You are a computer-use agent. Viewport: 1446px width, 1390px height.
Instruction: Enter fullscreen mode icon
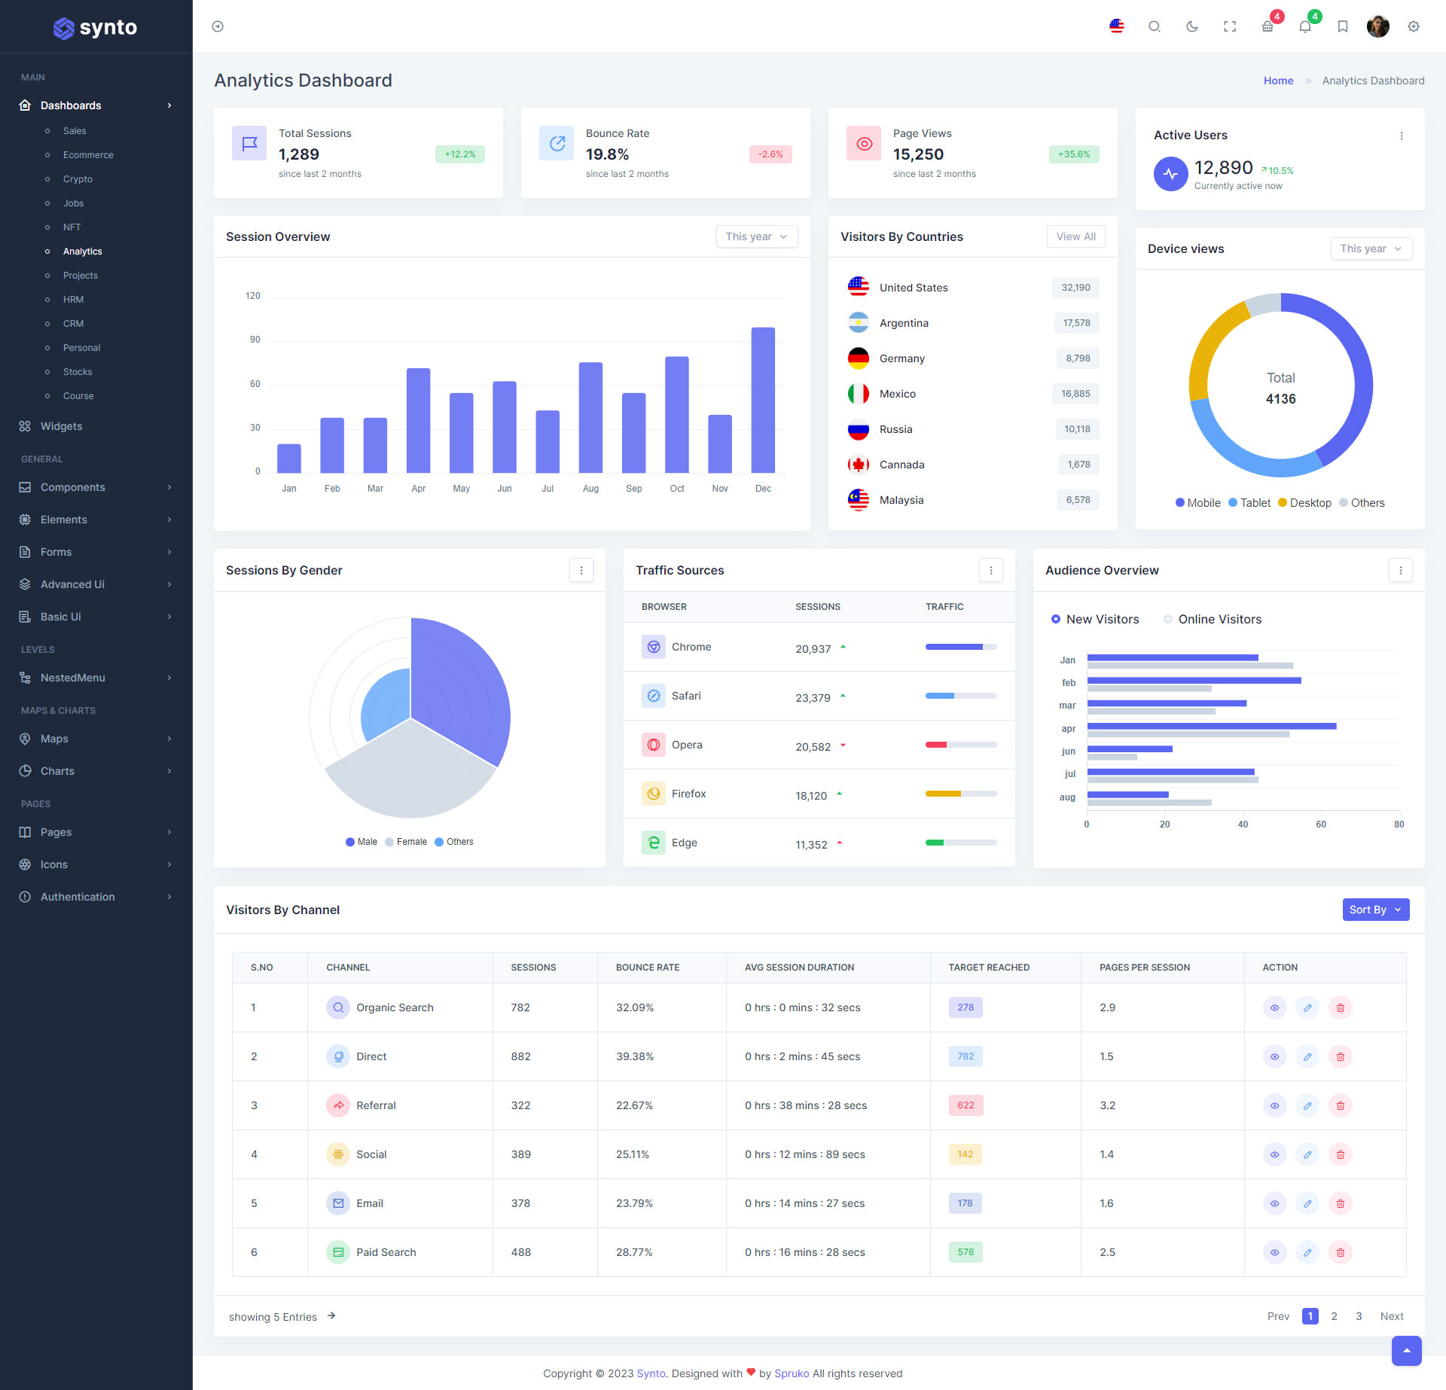click(1229, 26)
